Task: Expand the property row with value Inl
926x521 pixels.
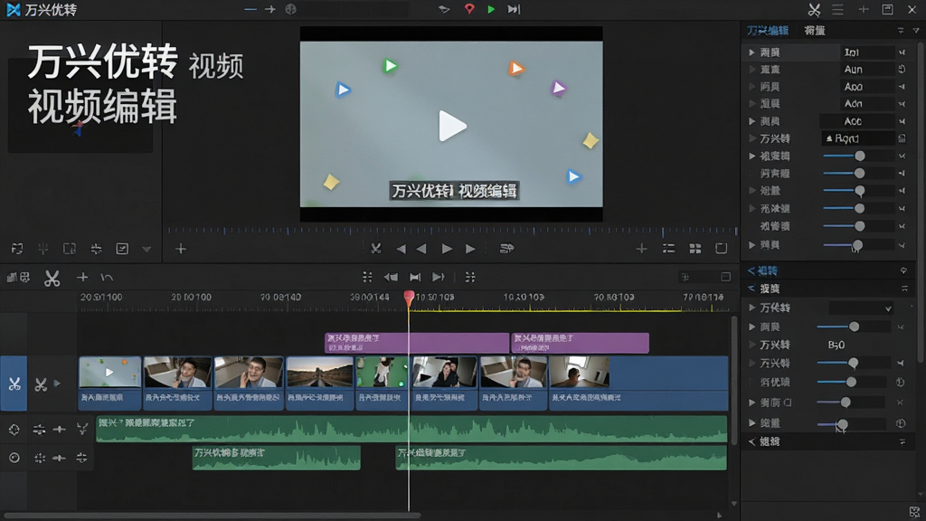Action: tap(751, 52)
